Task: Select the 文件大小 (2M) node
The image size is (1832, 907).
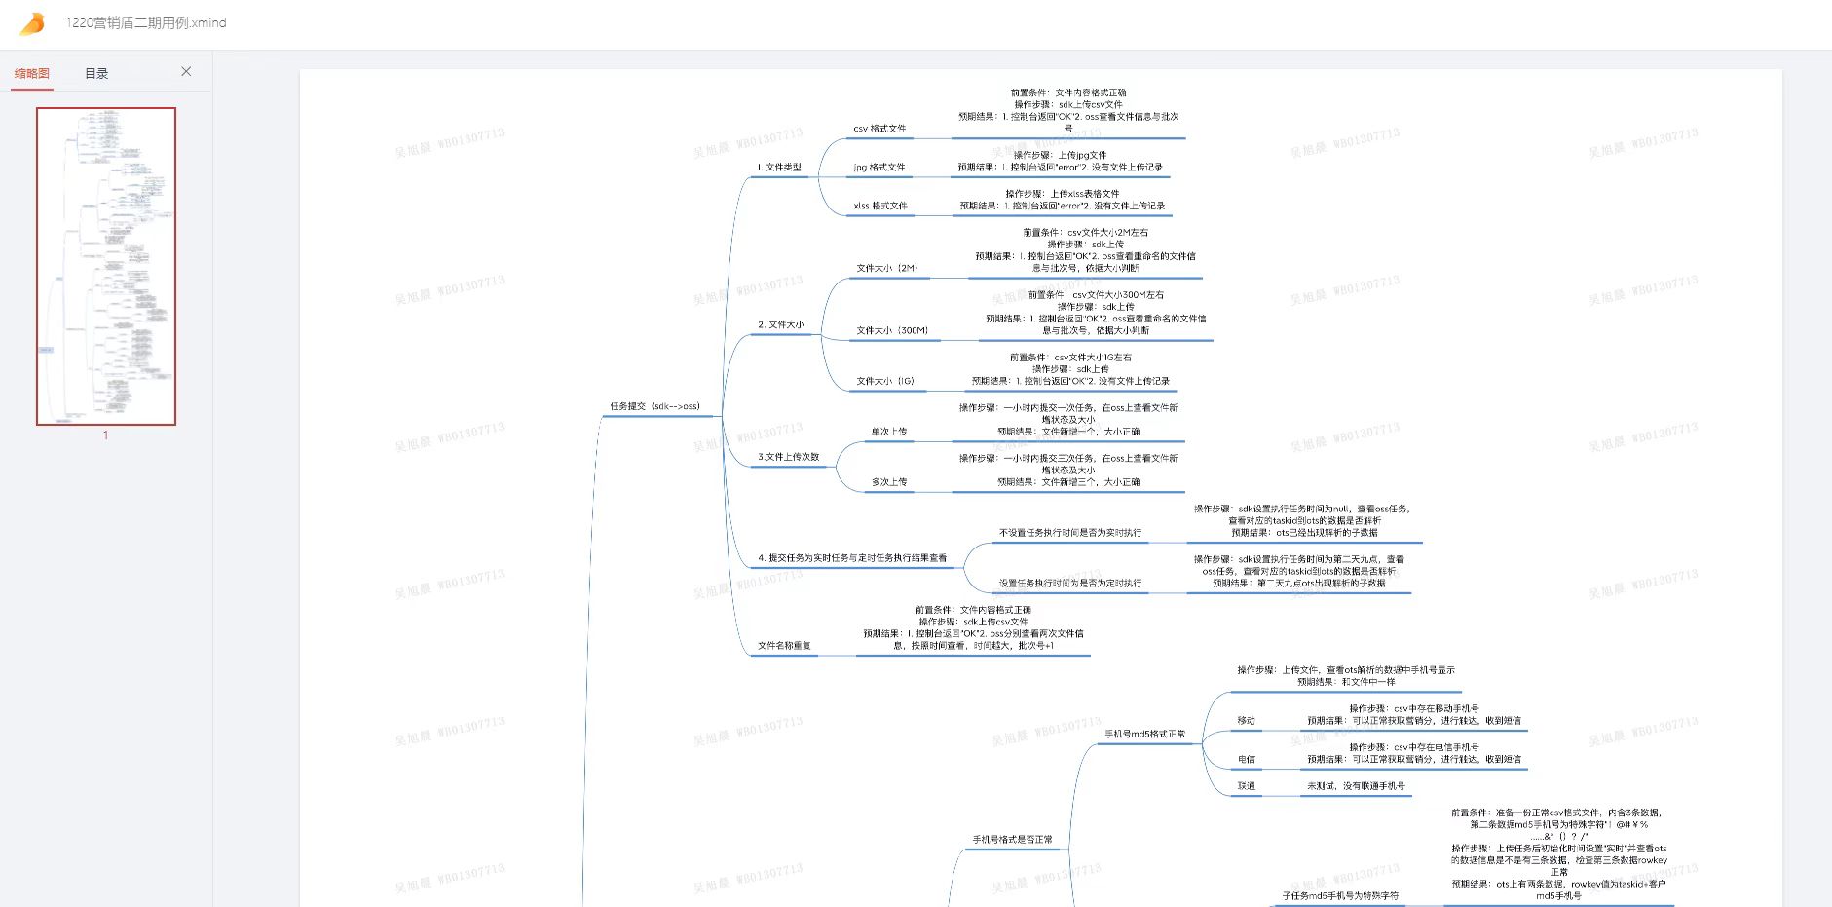Action: [x=887, y=268]
